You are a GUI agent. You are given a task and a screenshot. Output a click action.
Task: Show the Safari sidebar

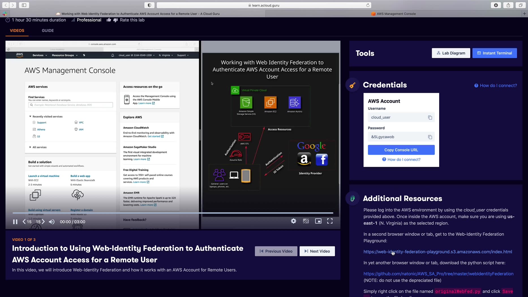(x=24, y=5)
